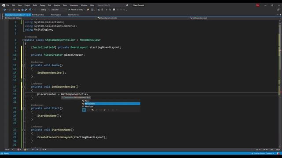282x158 pixels.
Task: Click Add to Source Control
Action: point(263,154)
